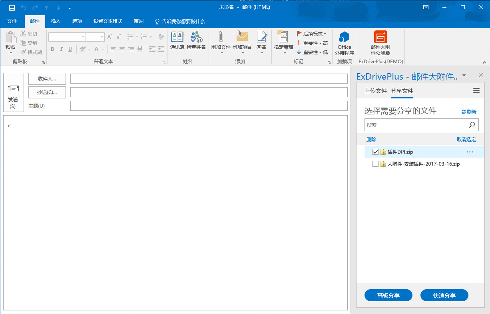Open the font size dropdown

102,37
